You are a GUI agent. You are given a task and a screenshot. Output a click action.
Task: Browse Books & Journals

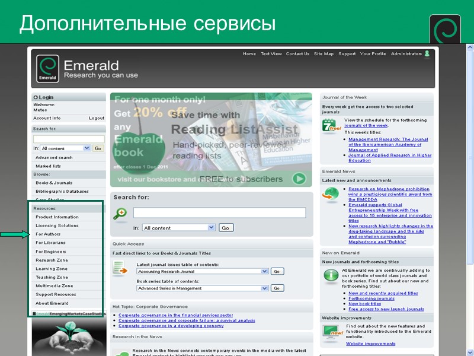pos(54,183)
